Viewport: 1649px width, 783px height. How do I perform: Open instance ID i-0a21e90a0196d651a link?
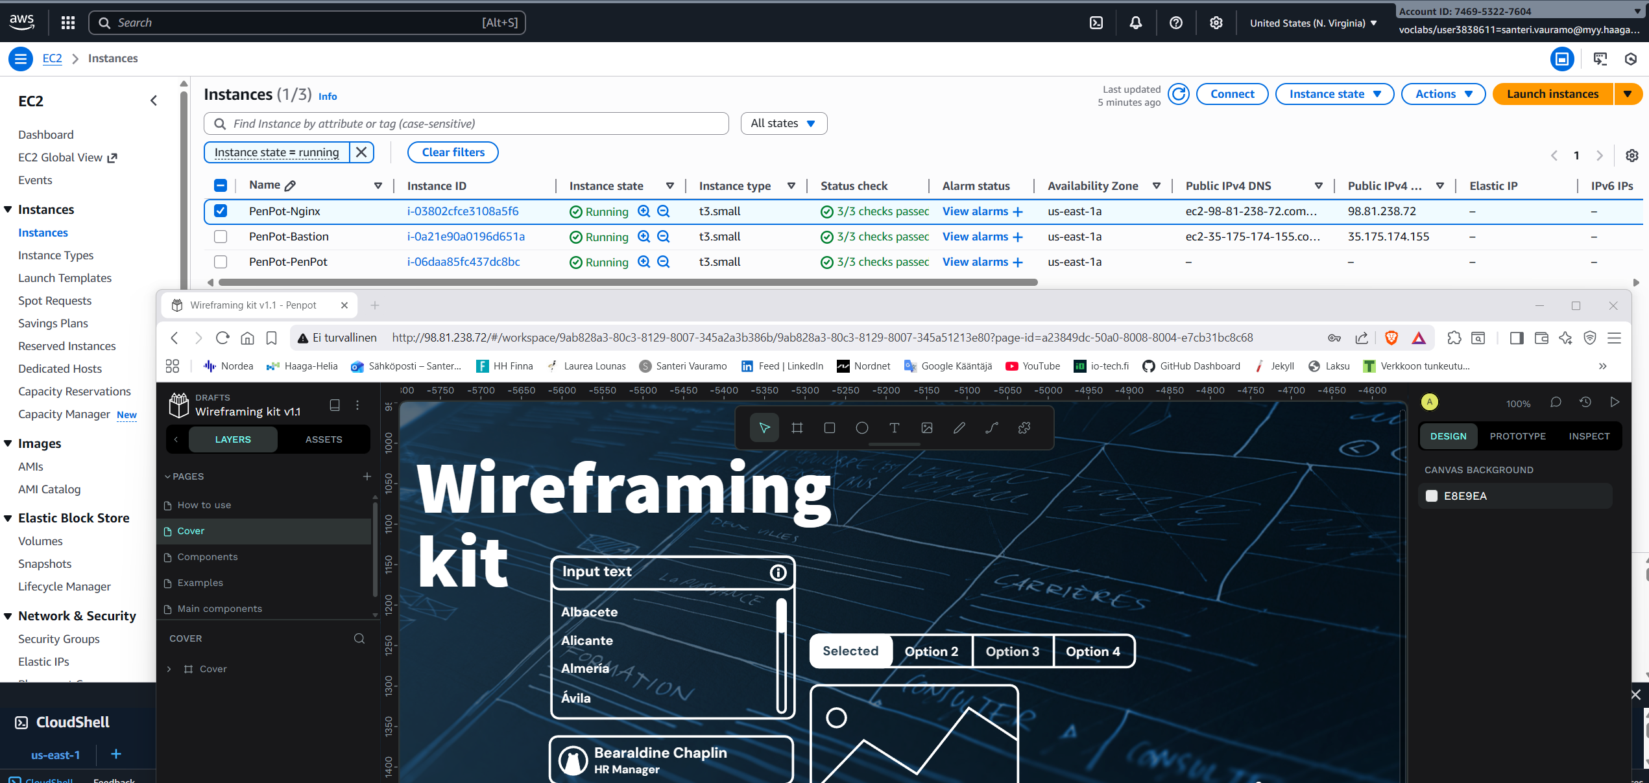[466, 237]
